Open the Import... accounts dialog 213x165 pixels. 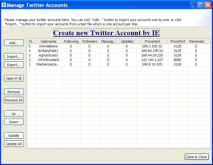(14, 56)
